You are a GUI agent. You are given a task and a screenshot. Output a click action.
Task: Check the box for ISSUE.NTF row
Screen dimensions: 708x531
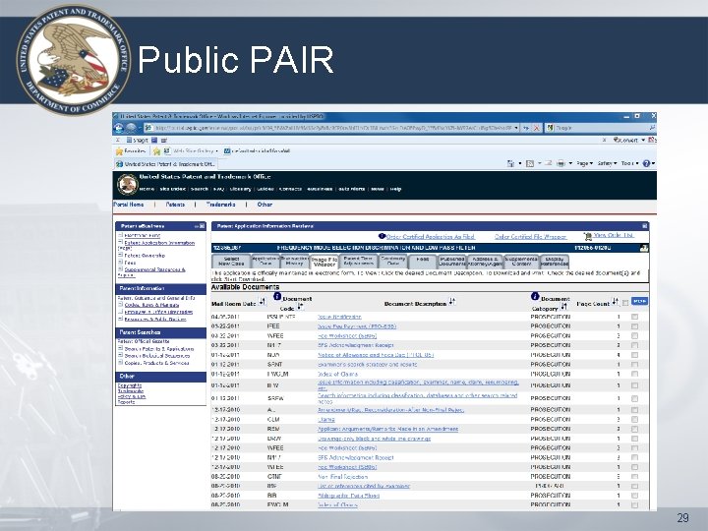634,317
